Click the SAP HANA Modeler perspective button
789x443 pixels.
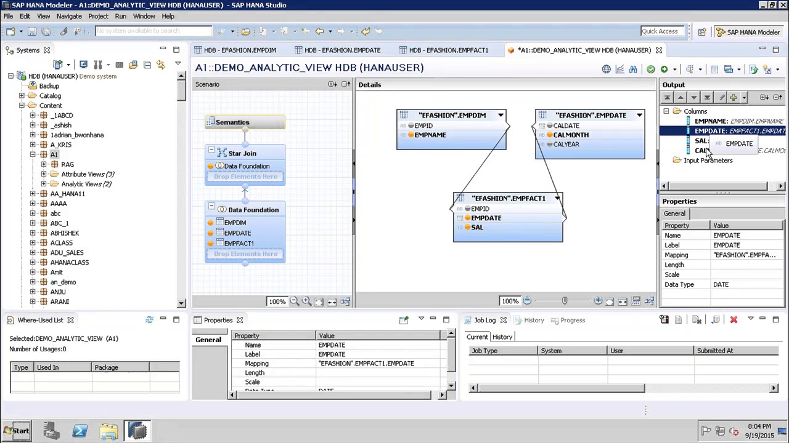click(x=747, y=32)
